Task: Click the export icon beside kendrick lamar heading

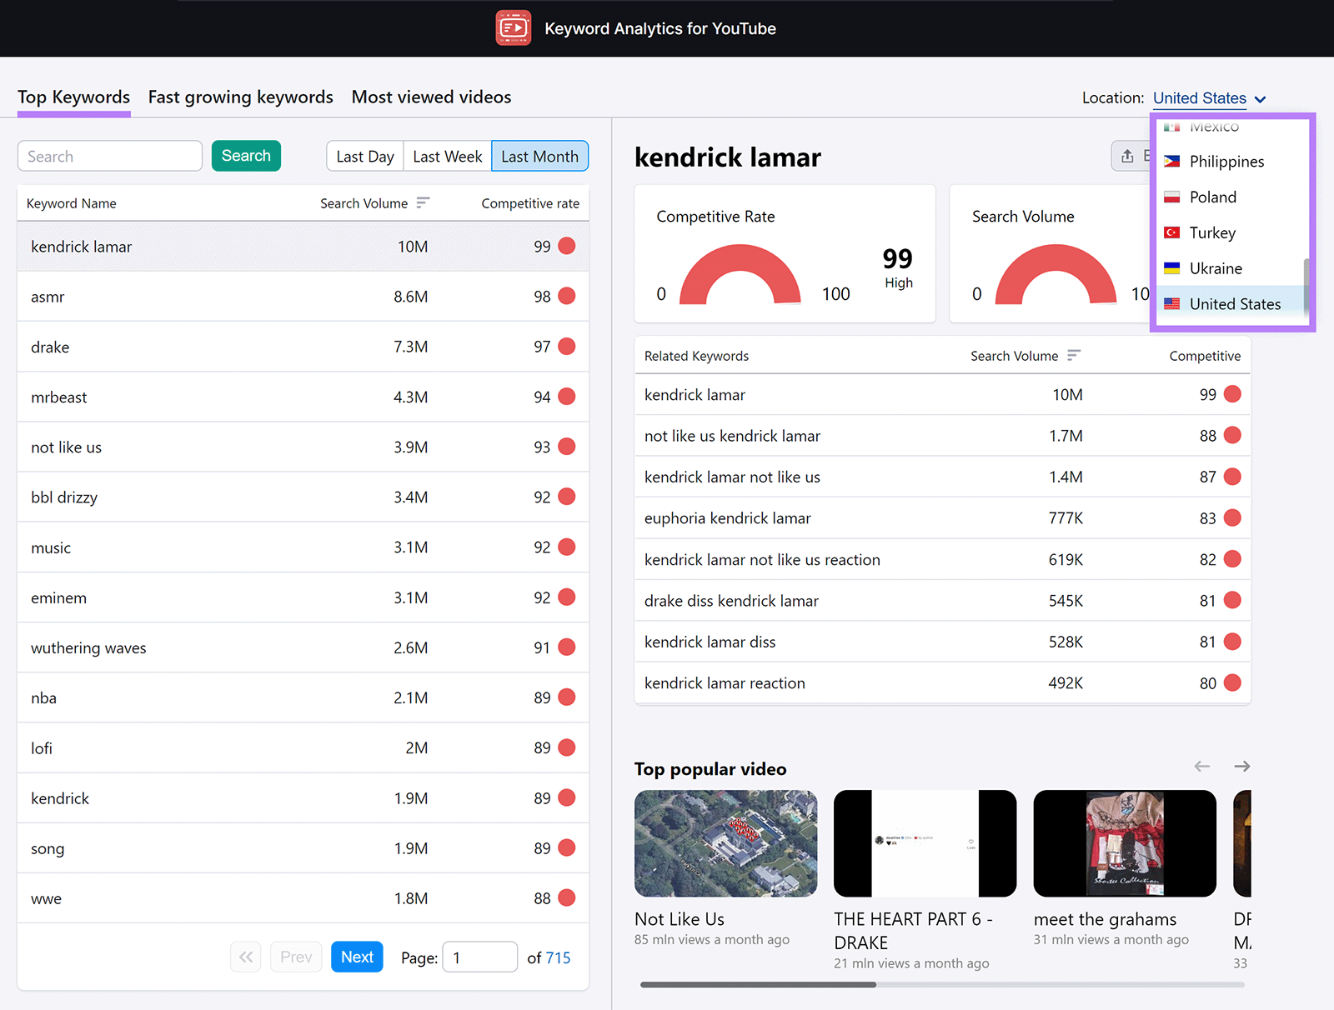Action: click(1128, 156)
